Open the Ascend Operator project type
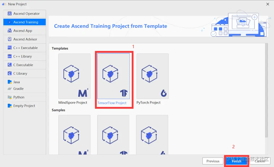 pyautogui.click(x=24, y=13)
